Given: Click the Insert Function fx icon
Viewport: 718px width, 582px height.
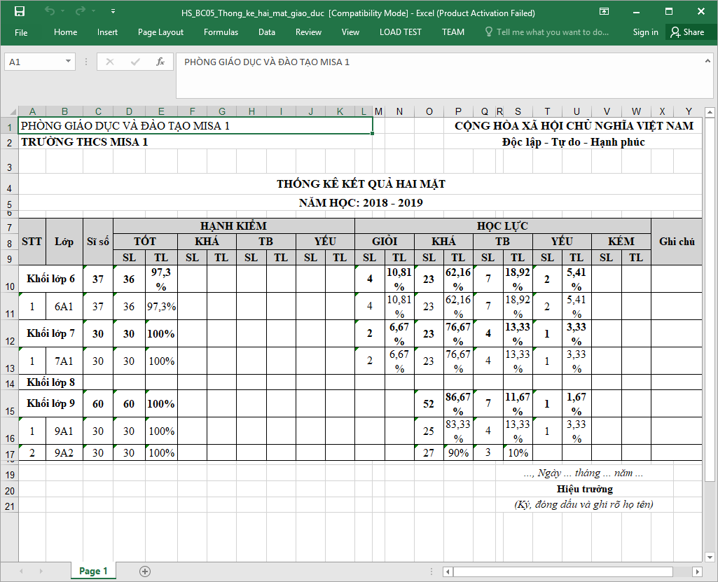Looking at the screenshot, I should coord(160,62).
